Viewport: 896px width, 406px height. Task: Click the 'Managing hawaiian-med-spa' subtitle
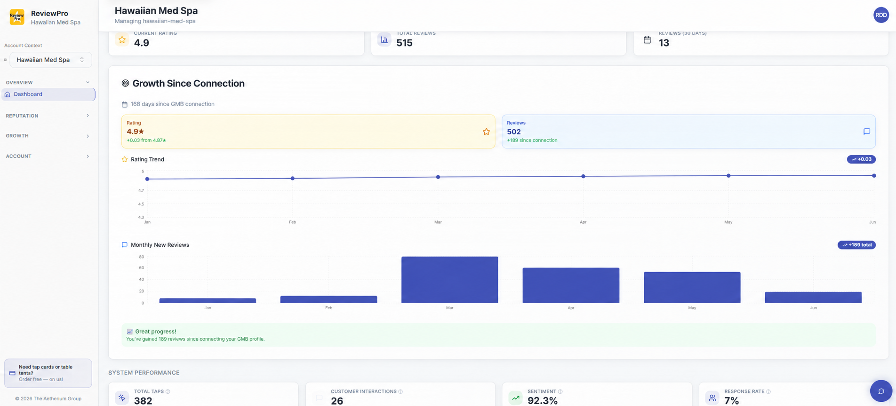click(155, 21)
